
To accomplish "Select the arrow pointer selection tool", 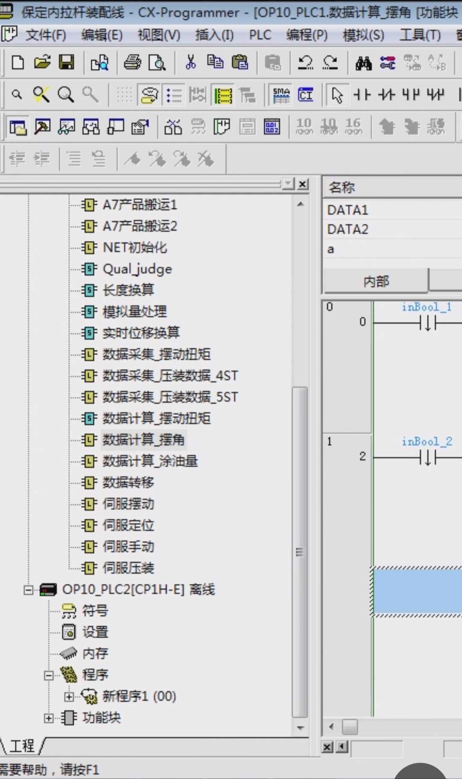I will click(337, 95).
